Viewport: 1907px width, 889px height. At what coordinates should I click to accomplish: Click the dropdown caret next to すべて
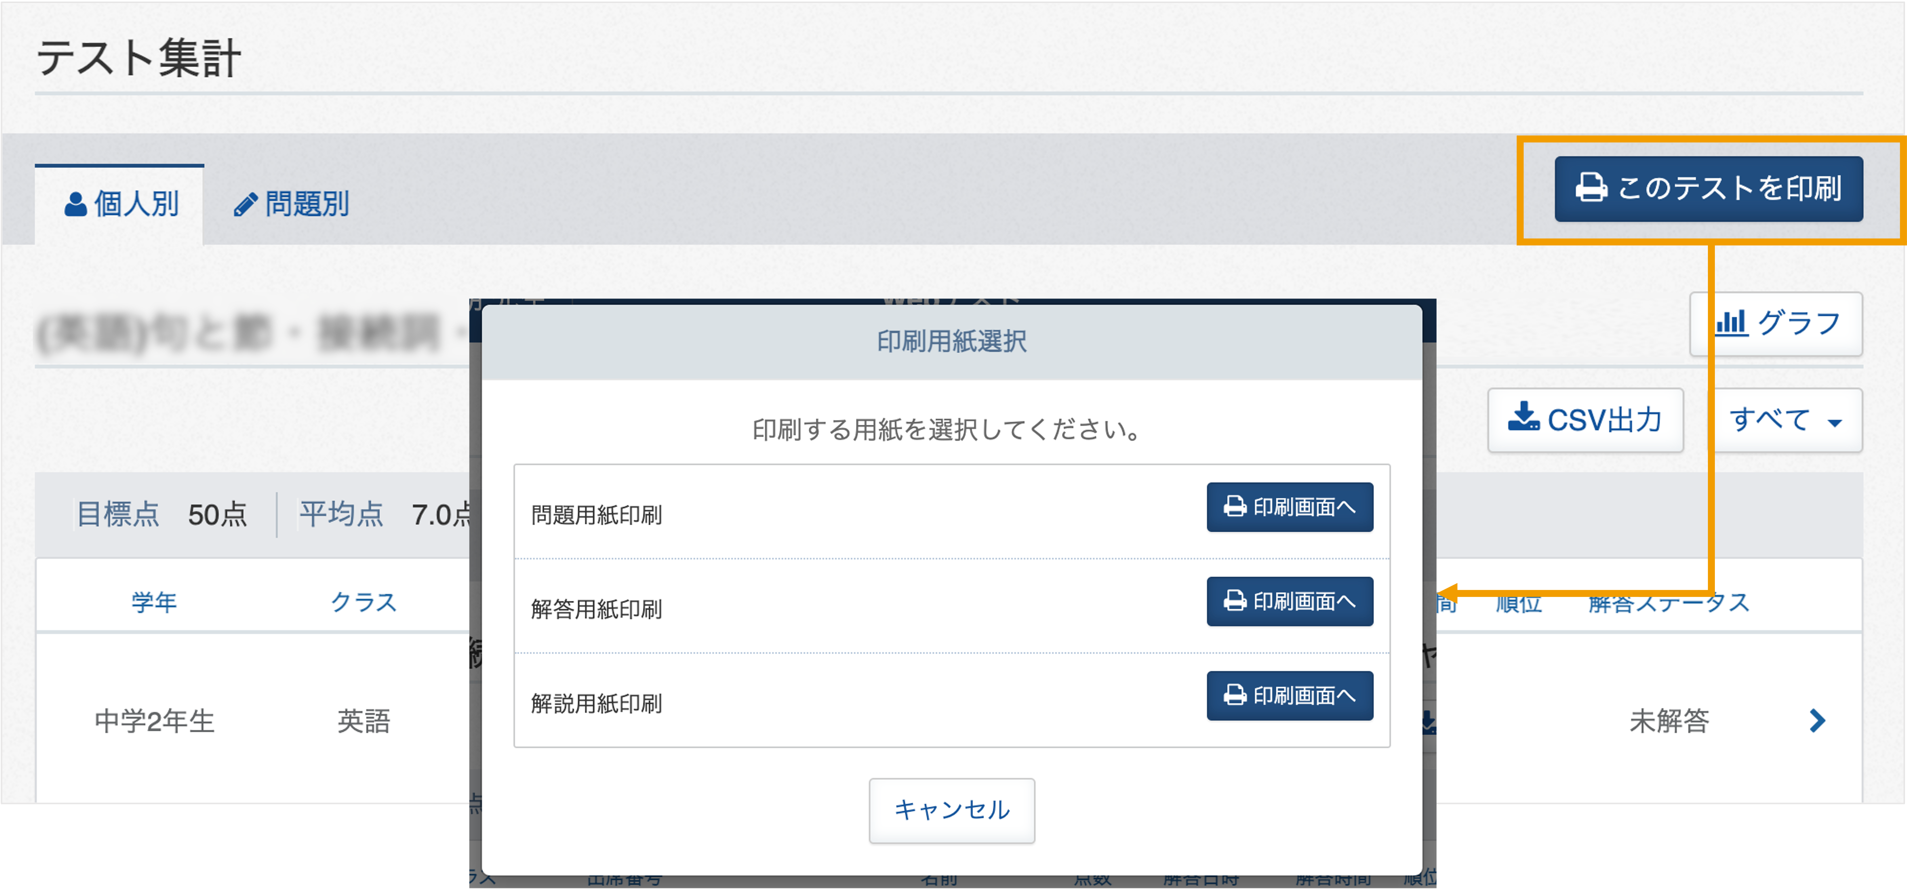point(1834,423)
